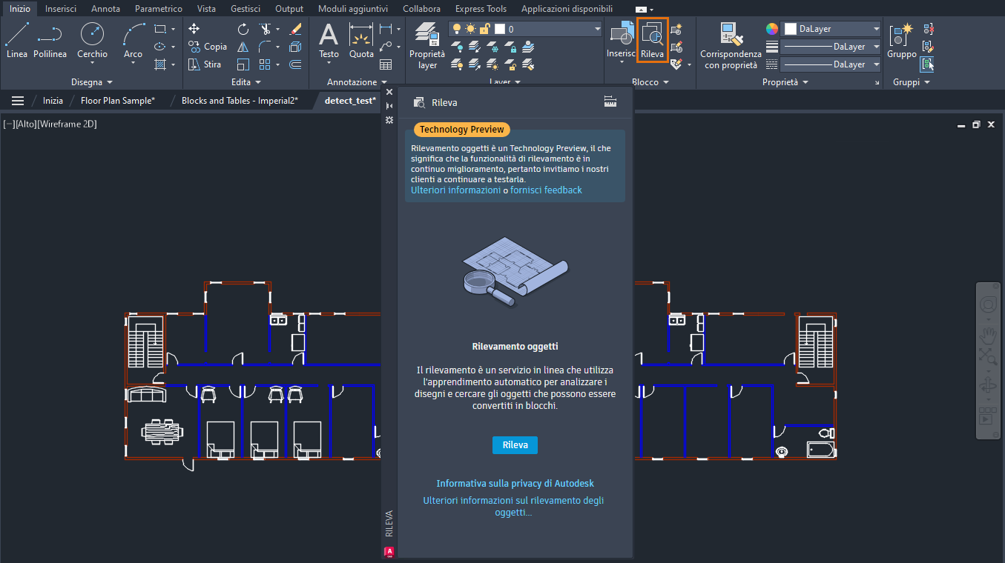Open the Annota ribbon tab
1005x563 pixels.
105,9
